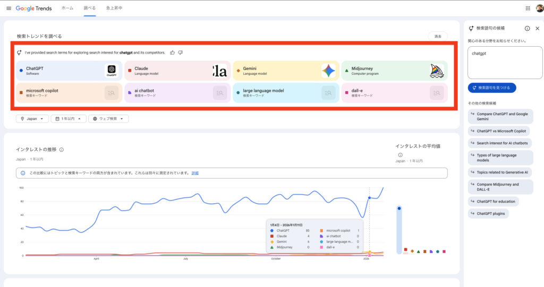The height and width of the screenshot is (287, 544).
Task: Click the user profile avatar
Action: 539,8
